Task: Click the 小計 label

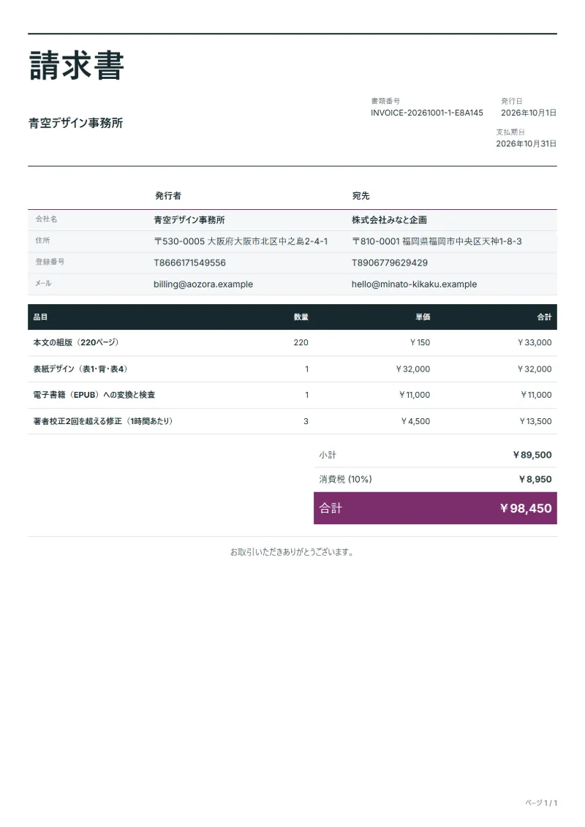Action: point(328,455)
